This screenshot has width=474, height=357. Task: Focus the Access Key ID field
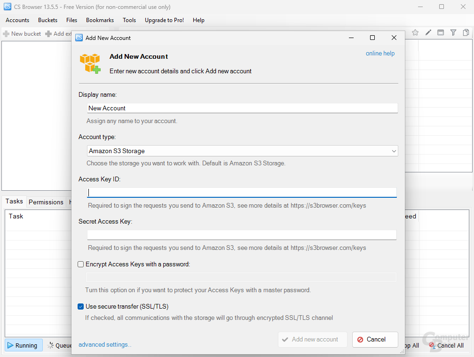(x=242, y=193)
